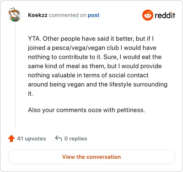Click the sentence about pettiness
The height and width of the screenshot is (172, 183).
click(x=86, y=110)
